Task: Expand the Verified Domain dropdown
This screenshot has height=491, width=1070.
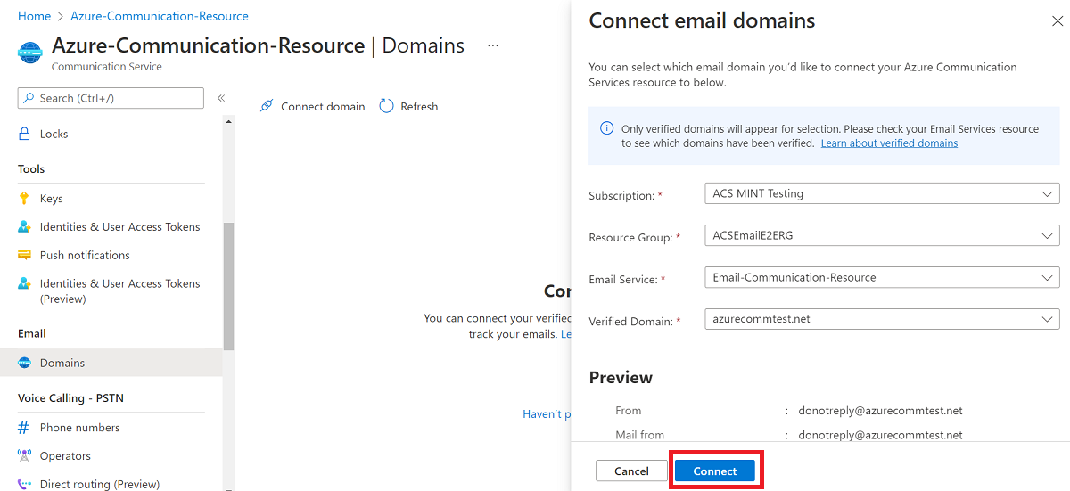Action: (x=881, y=319)
